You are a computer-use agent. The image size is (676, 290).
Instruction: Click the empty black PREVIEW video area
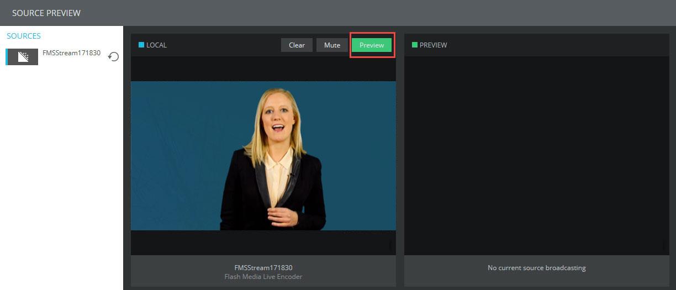point(536,155)
